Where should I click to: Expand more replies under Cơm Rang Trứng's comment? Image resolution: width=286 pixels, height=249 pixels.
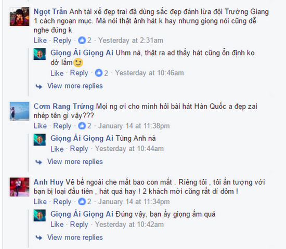[x=75, y=162]
